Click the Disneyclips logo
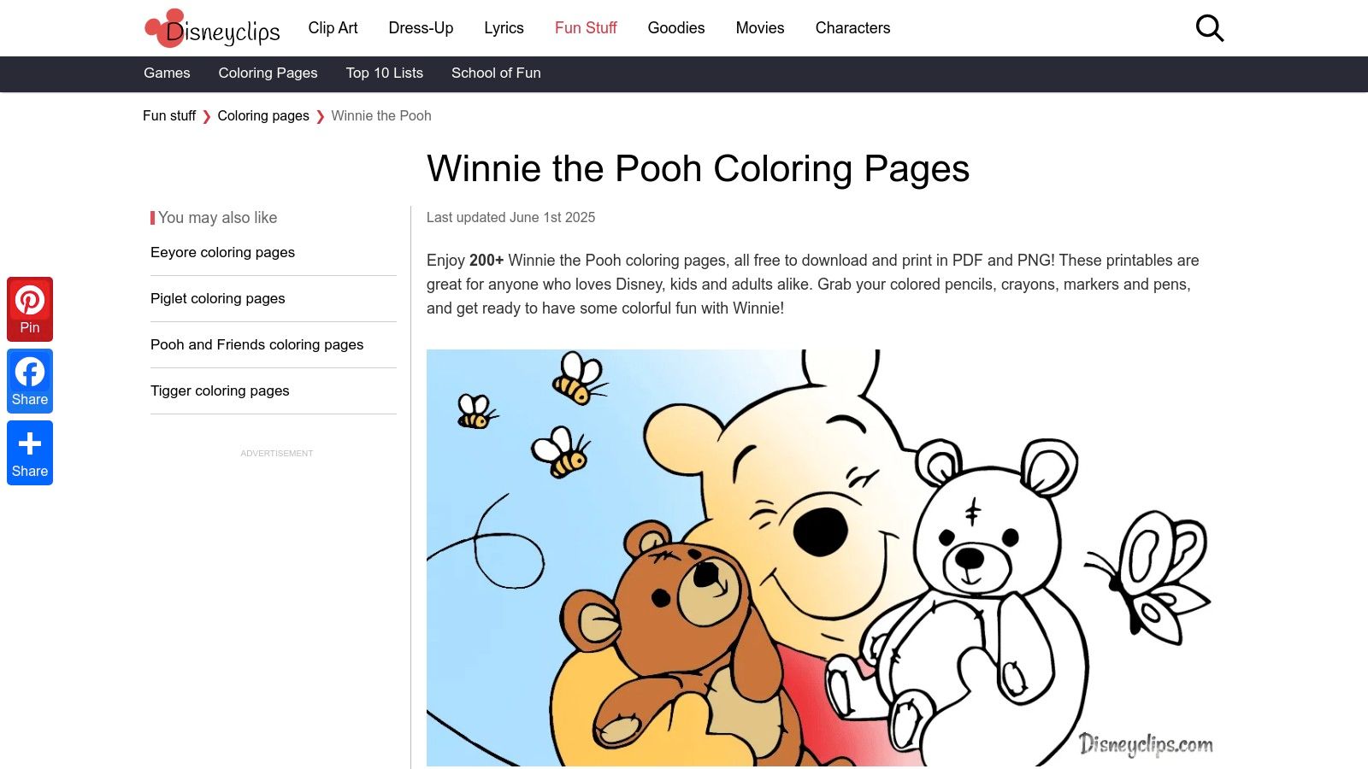 [x=212, y=29]
